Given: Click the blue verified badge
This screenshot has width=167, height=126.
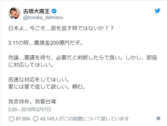Looking at the screenshot, I should tap(54, 11).
